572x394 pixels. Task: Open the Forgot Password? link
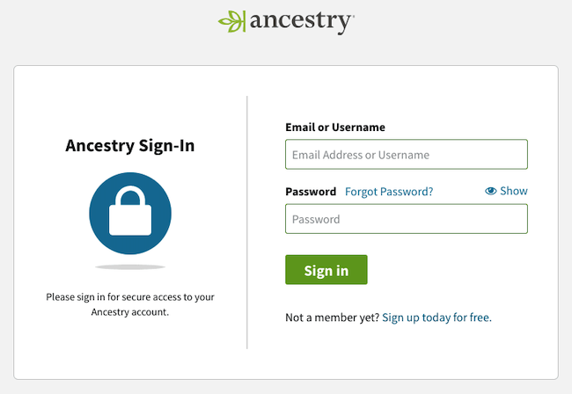click(x=389, y=192)
